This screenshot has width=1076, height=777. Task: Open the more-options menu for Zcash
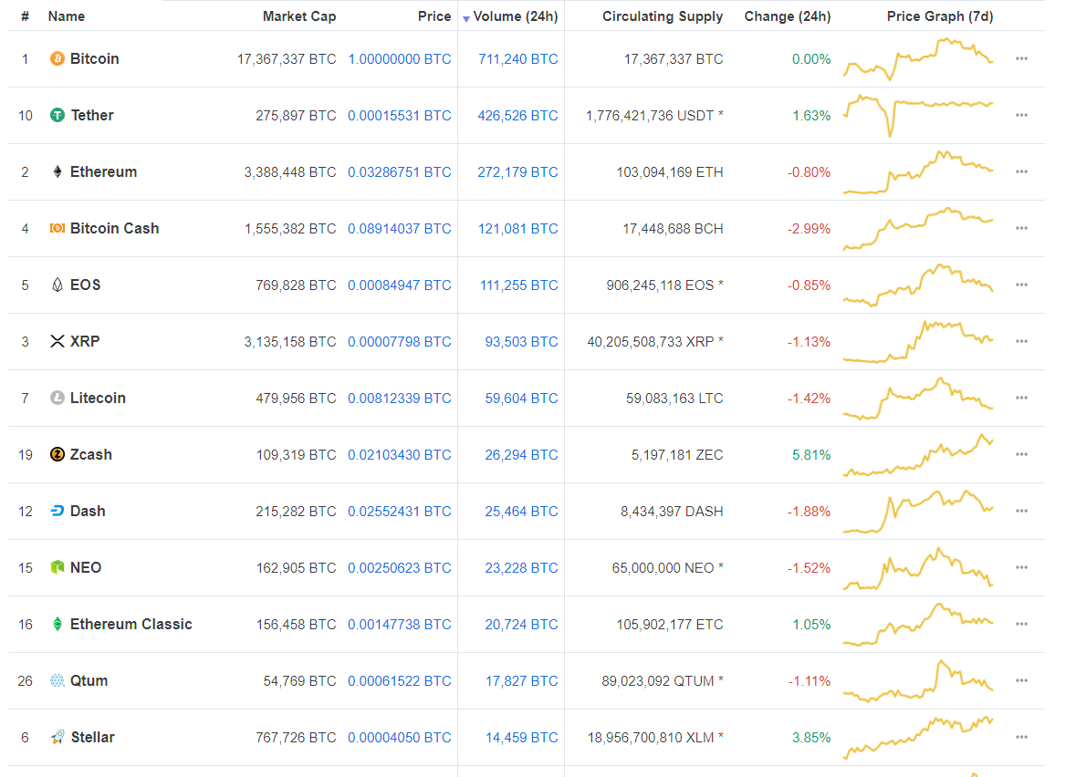tap(1022, 455)
